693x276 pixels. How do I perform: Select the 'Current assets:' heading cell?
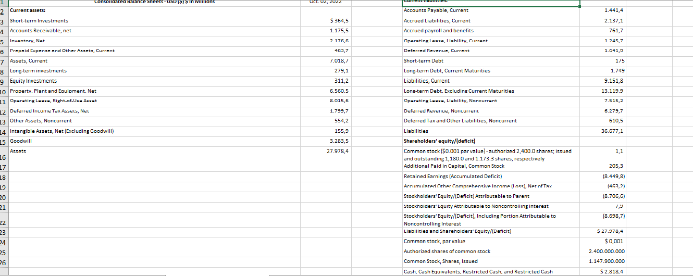point(154,10)
